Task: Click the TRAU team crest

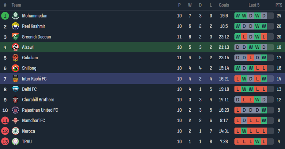Action: pyautogui.click(x=15, y=141)
